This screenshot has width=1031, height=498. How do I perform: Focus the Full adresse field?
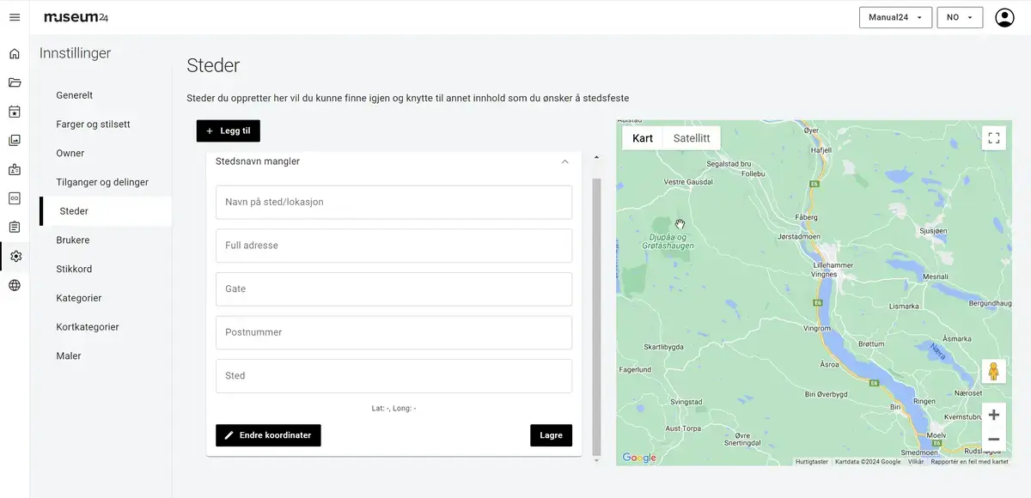point(393,246)
